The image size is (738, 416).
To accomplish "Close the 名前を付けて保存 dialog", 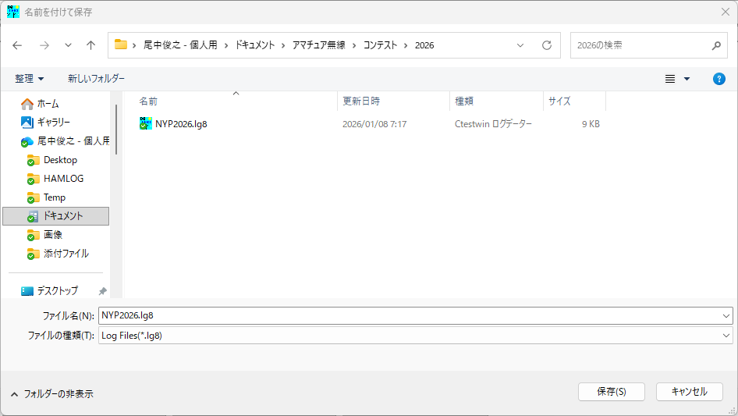I will [726, 12].
